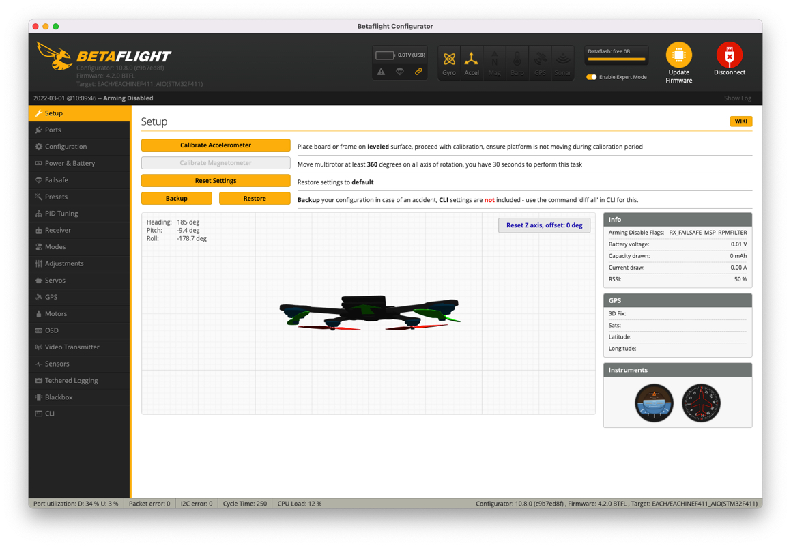Open the Presets tab
791x546 pixels.
tap(79, 197)
